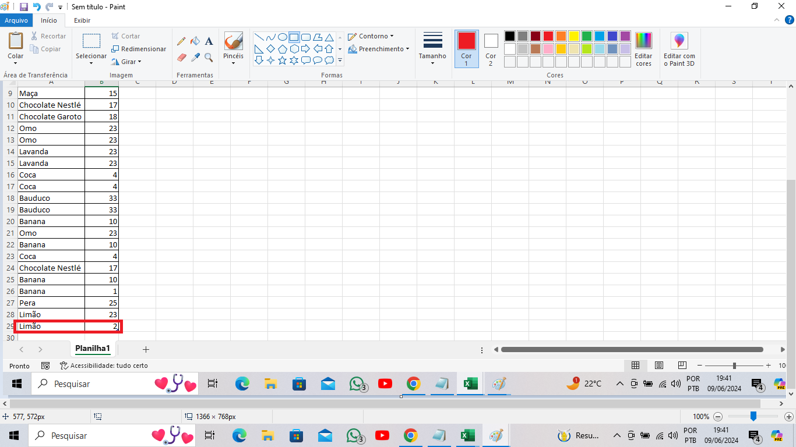Choose the Hexagon shape

pyautogui.click(x=294, y=48)
